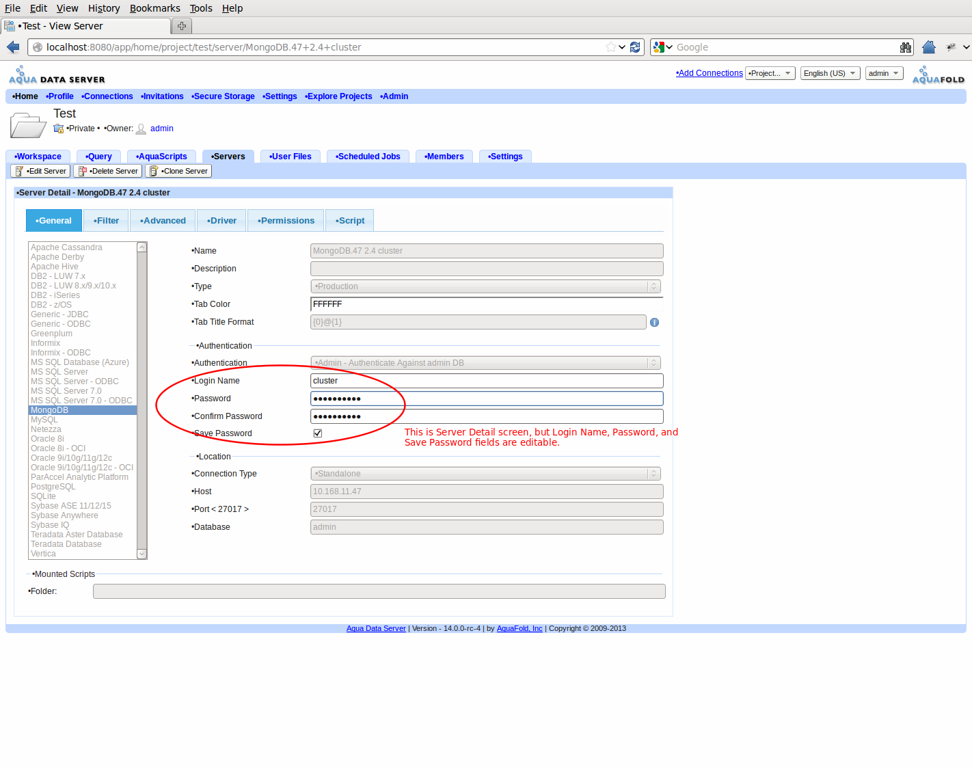Viewport: 972px width, 767px height.
Task: Click the AquaFold, Inc footer link
Action: (519, 628)
